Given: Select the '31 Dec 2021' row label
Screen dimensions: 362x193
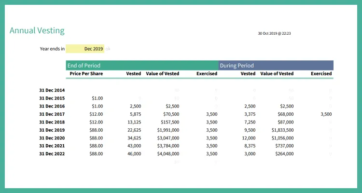Looking at the screenshot, I should [52, 146].
